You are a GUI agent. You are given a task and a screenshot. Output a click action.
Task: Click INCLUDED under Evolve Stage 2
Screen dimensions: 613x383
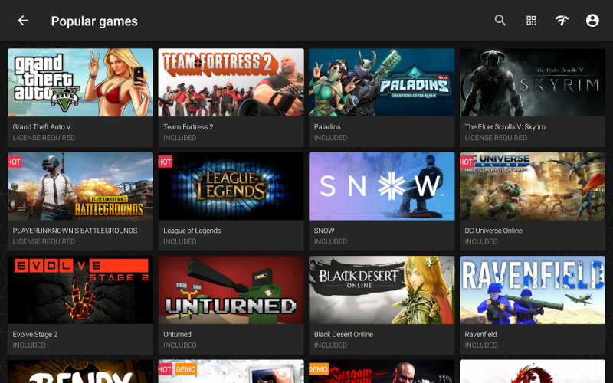coord(29,345)
